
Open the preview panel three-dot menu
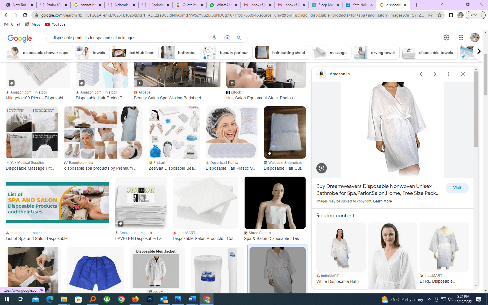(448, 74)
